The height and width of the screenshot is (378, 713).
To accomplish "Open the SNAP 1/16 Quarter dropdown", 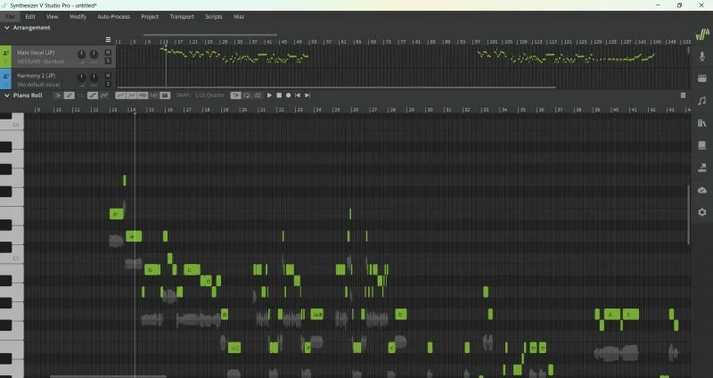I will pos(209,95).
